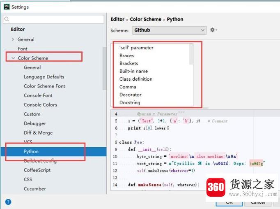Open Buildout config color settings
This screenshot has width=280, height=209.
click(40, 161)
